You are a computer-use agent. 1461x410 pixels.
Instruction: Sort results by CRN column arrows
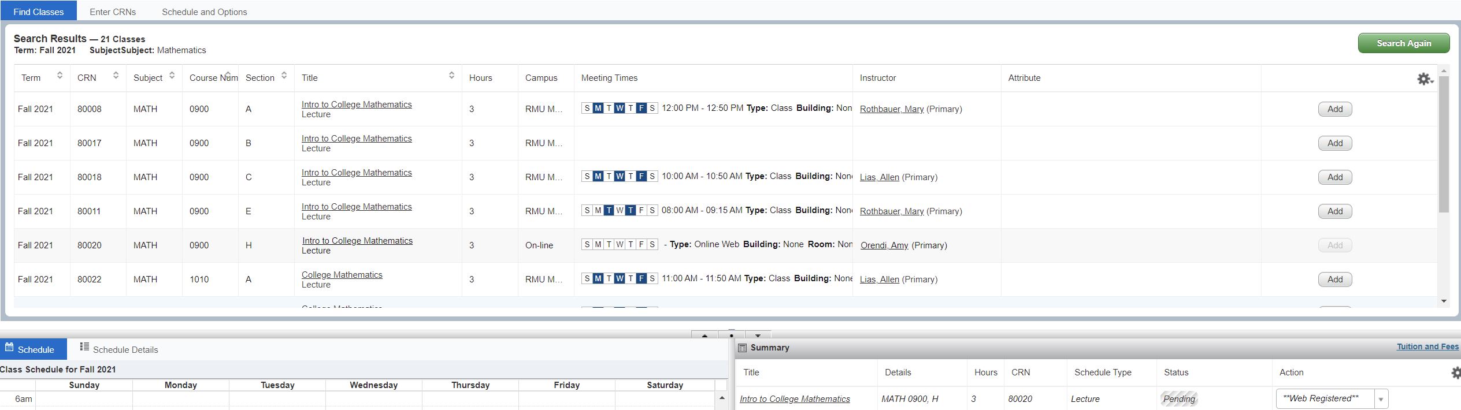tap(116, 76)
